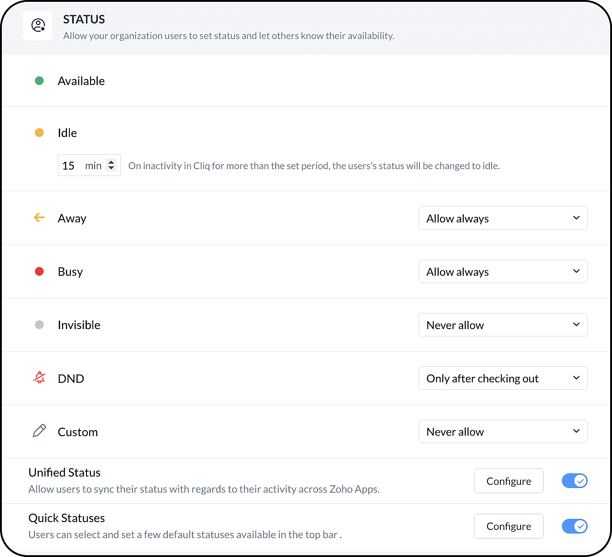Click the red Busy status dot

[x=40, y=272]
